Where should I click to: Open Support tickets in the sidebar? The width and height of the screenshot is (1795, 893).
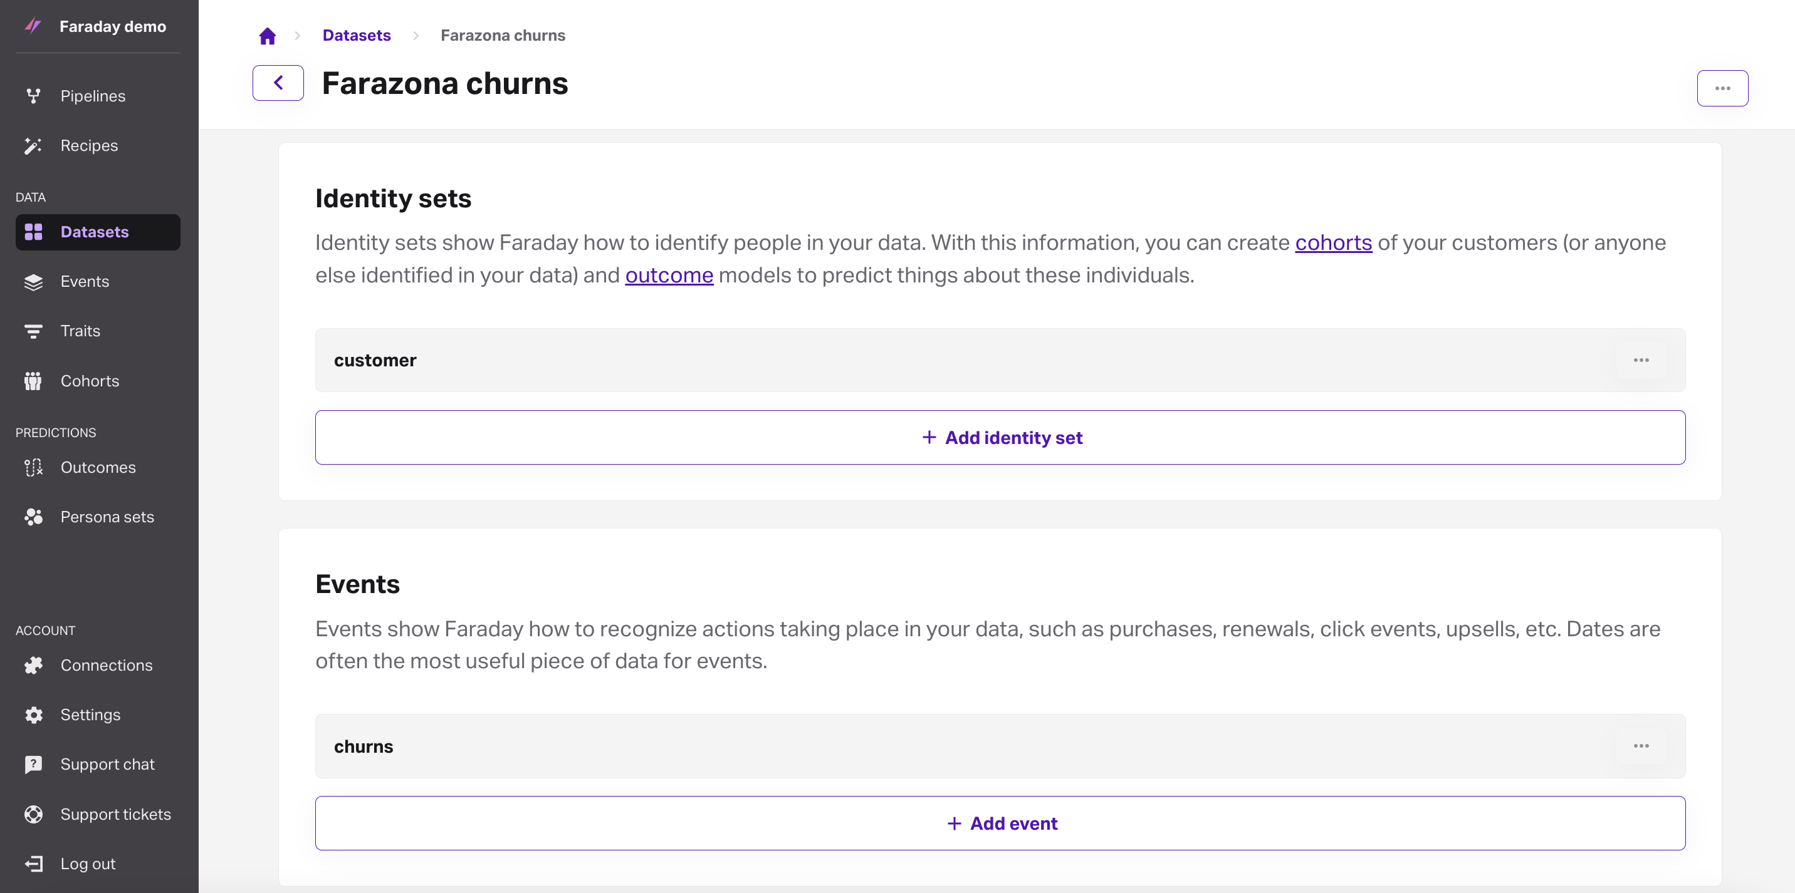point(98,814)
